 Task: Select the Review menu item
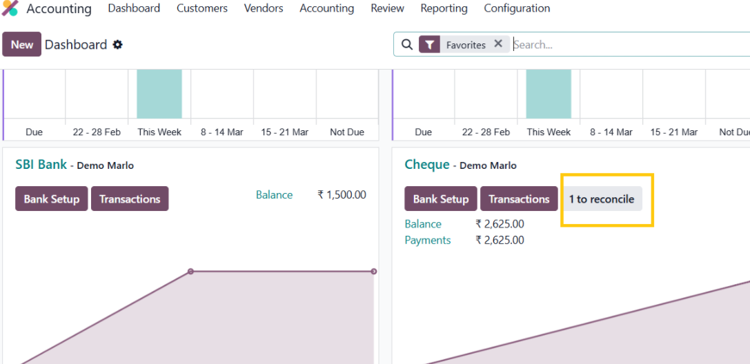(387, 8)
